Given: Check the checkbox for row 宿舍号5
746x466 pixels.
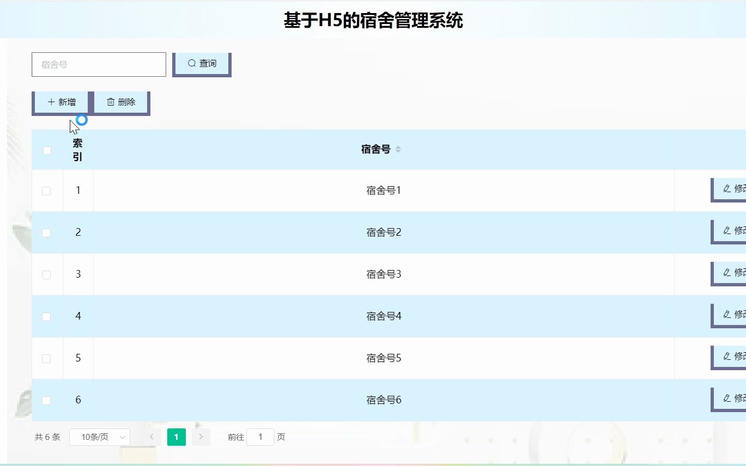Looking at the screenshot, I should click(46, 358).
